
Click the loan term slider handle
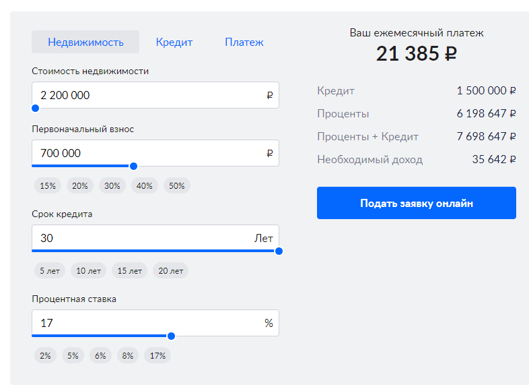coord(279,251)
